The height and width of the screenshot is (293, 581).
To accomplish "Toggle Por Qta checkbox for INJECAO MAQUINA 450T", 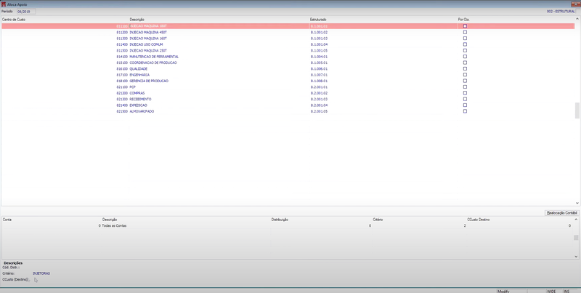I will tap(465, 32).
